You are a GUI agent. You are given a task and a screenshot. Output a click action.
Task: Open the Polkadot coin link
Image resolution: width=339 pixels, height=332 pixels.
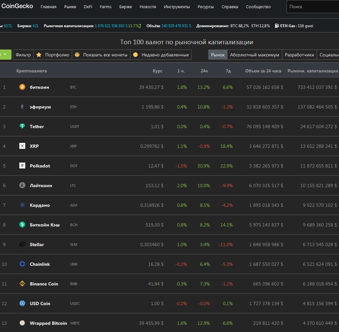(x=40, y=166)
